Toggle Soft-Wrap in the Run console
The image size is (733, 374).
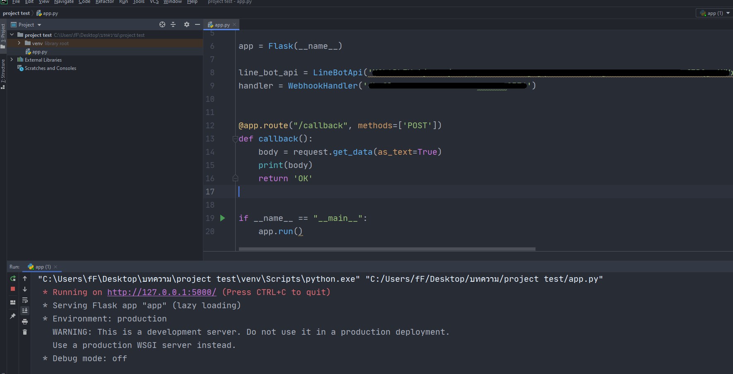click(x=25, y=300)
